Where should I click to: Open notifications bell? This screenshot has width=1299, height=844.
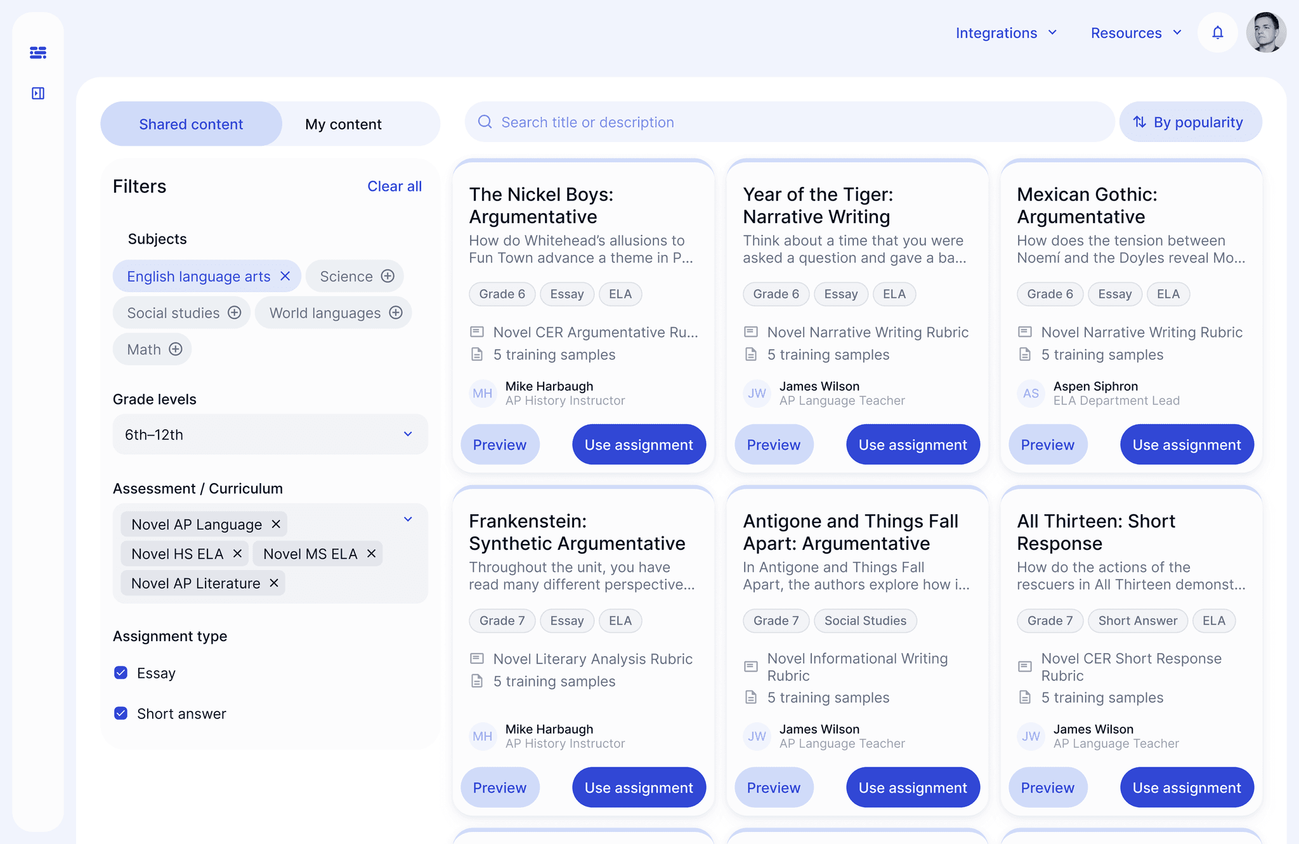click(1217, 32)
